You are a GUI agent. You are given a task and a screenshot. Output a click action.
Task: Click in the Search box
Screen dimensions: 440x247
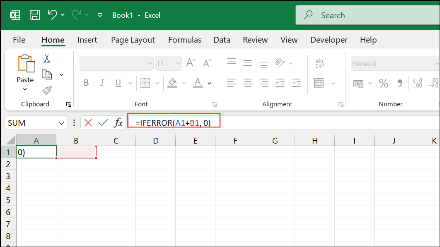click(x=365, y=15)
